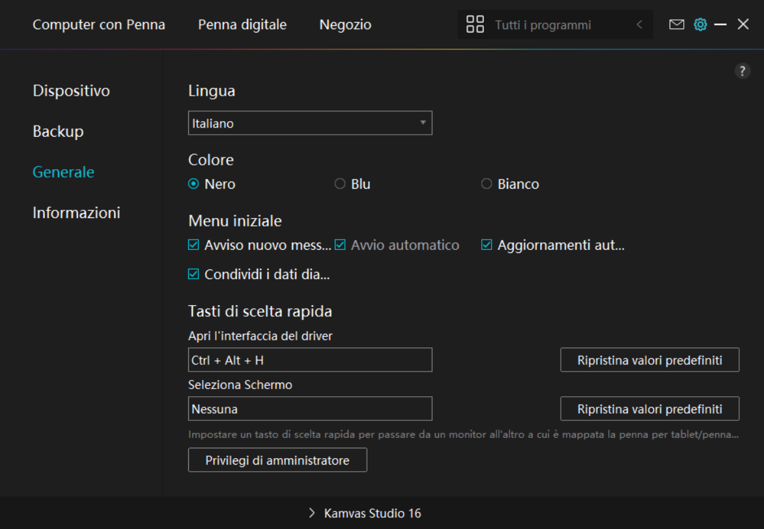Open the mail messages icon
Viewport: 764px width, 529px height.
(677, 25)
